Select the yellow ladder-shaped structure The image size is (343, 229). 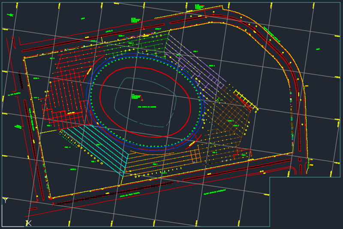click(x=246, y=100)
